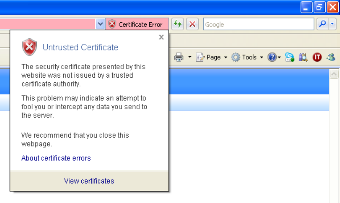Open the address bar history dropdown
The image size is (340, 203).
tap(100, 24)
